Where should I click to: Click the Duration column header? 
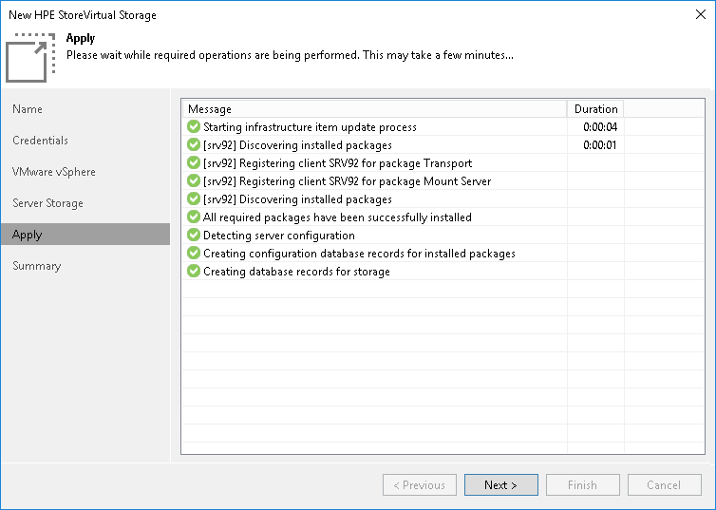point(595,109)
